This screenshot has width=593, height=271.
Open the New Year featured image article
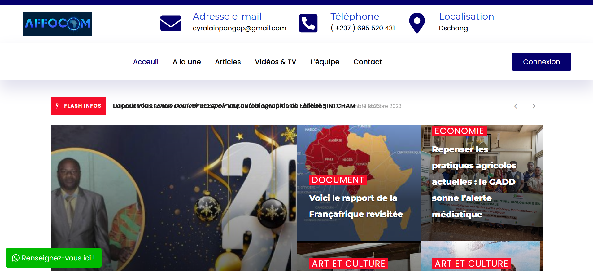(174, 198)
